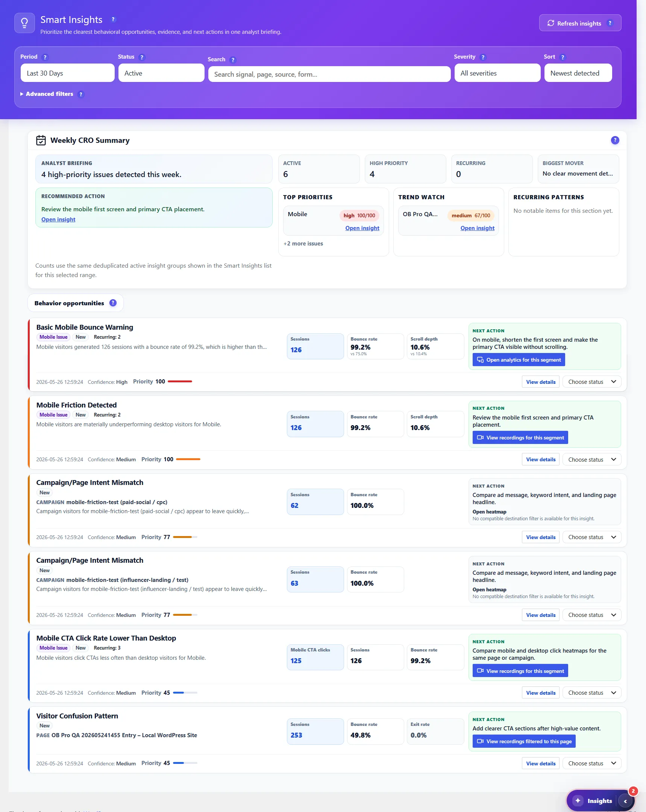
Task: Open Behavior opportunities help icon
Action: point(113,303)
